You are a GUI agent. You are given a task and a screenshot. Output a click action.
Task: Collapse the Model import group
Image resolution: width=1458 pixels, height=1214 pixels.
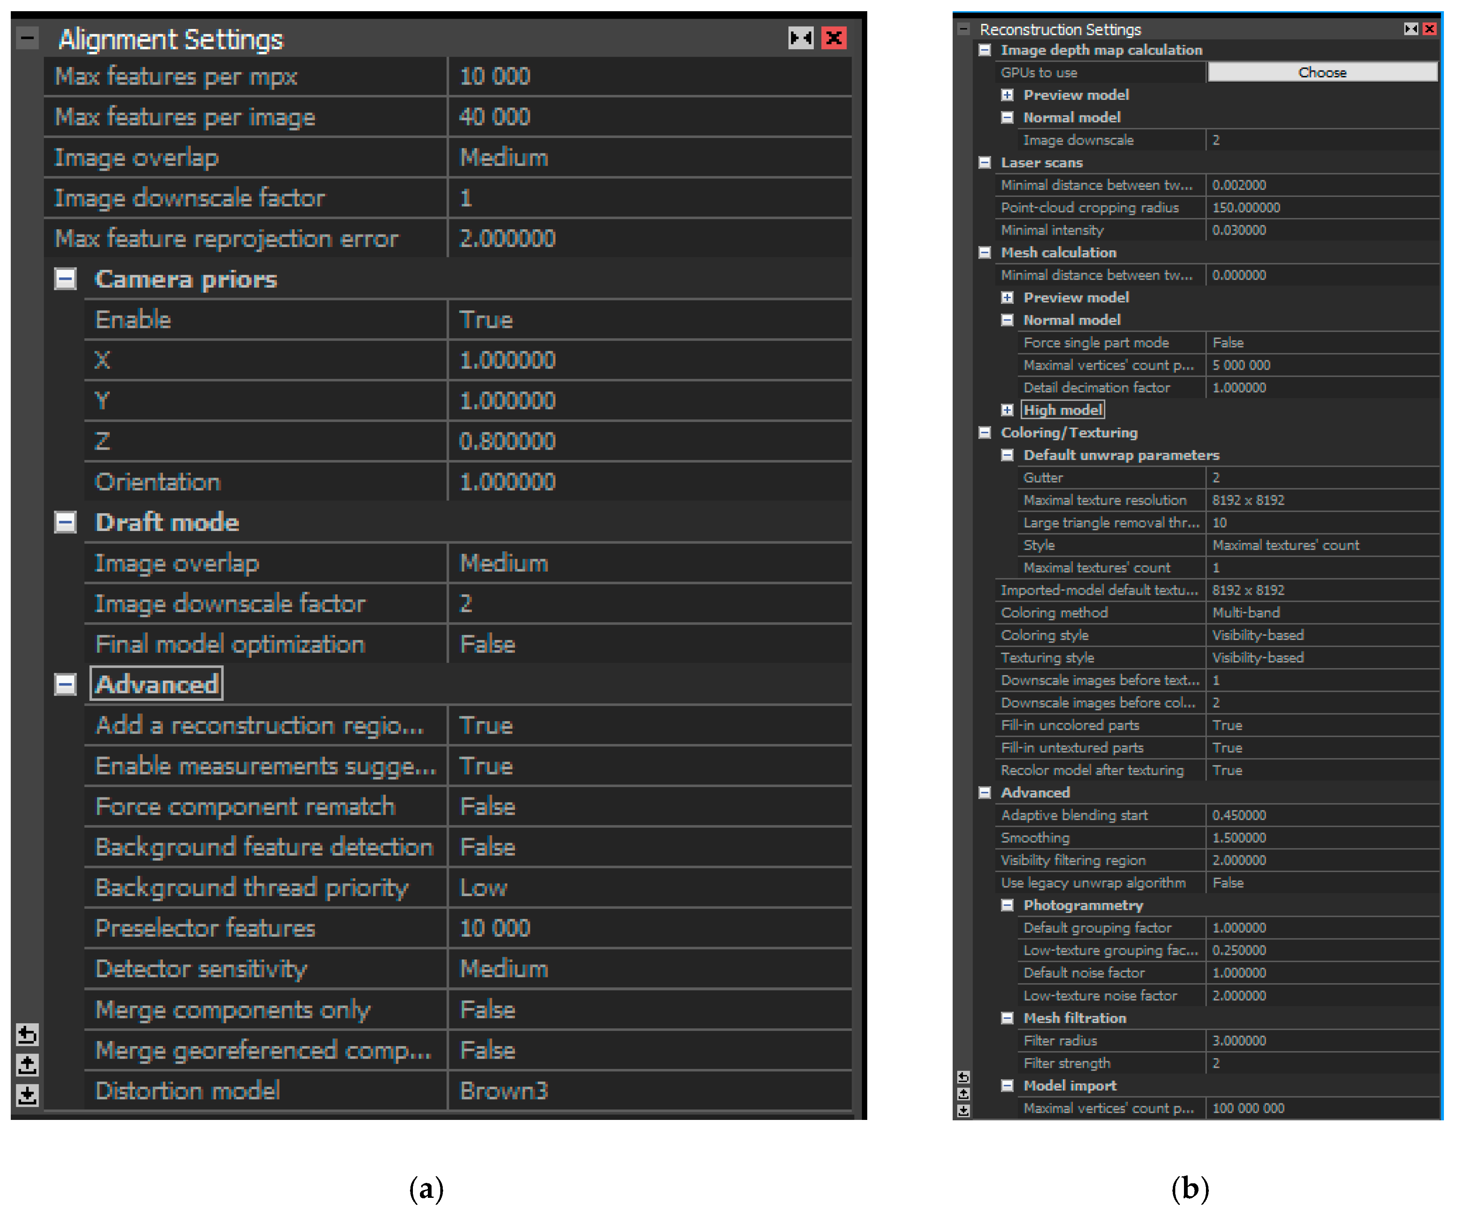(1007, 1086)
